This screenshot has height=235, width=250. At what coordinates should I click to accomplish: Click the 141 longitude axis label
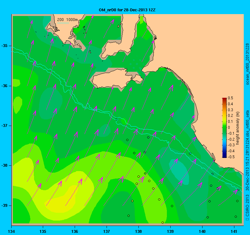[x=234, y=232]
